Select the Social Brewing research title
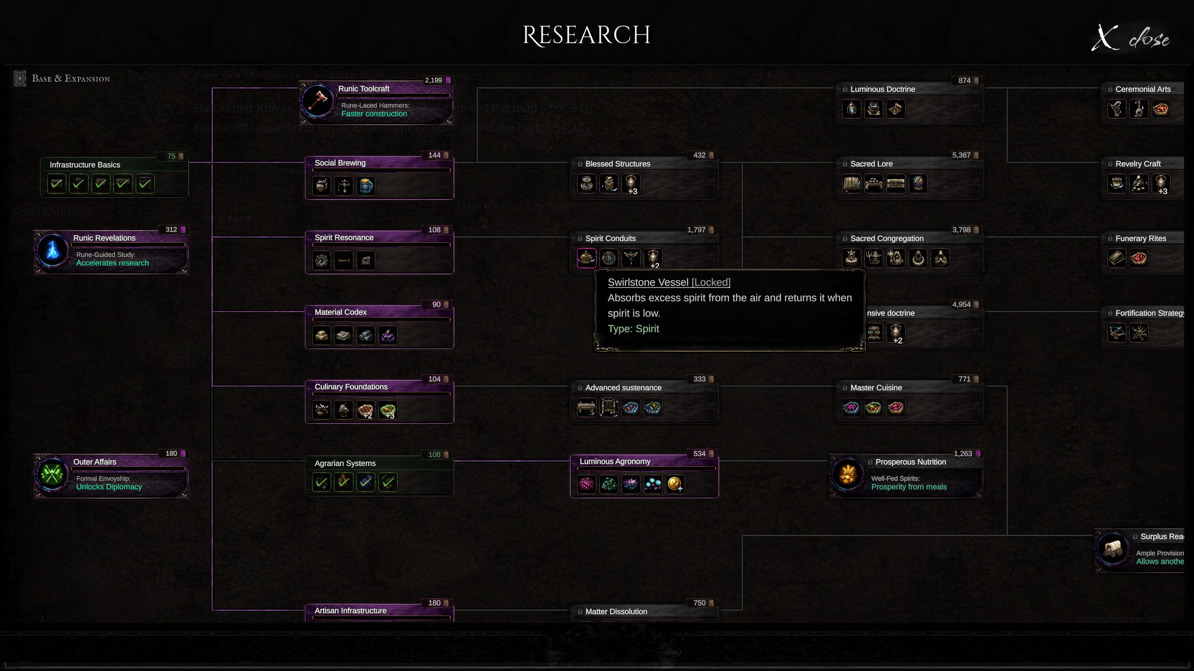This screenshot has height=671, width=1194. click(x=340, y=163)
